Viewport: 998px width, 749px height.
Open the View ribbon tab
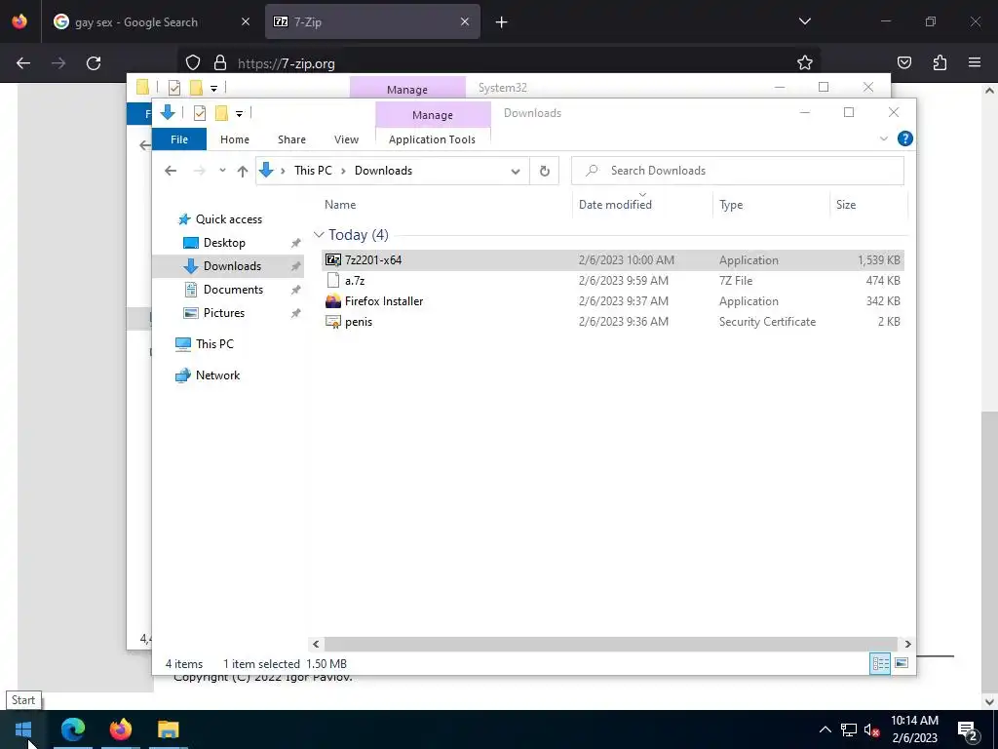(x=346, y=139)
